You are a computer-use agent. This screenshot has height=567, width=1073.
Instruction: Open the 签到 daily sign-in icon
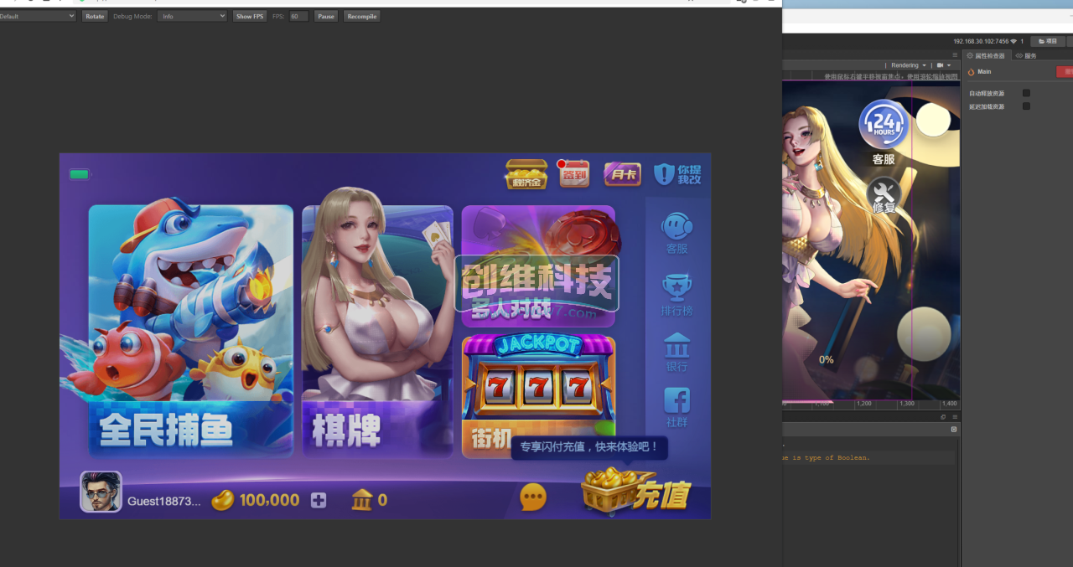(x=574, y=173)
